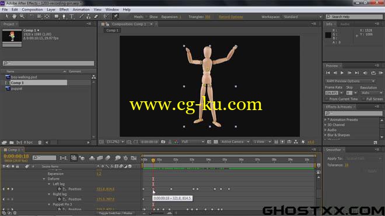Click Search Help input field
Screen dimensions: 385x216
[x=354, y=17]
